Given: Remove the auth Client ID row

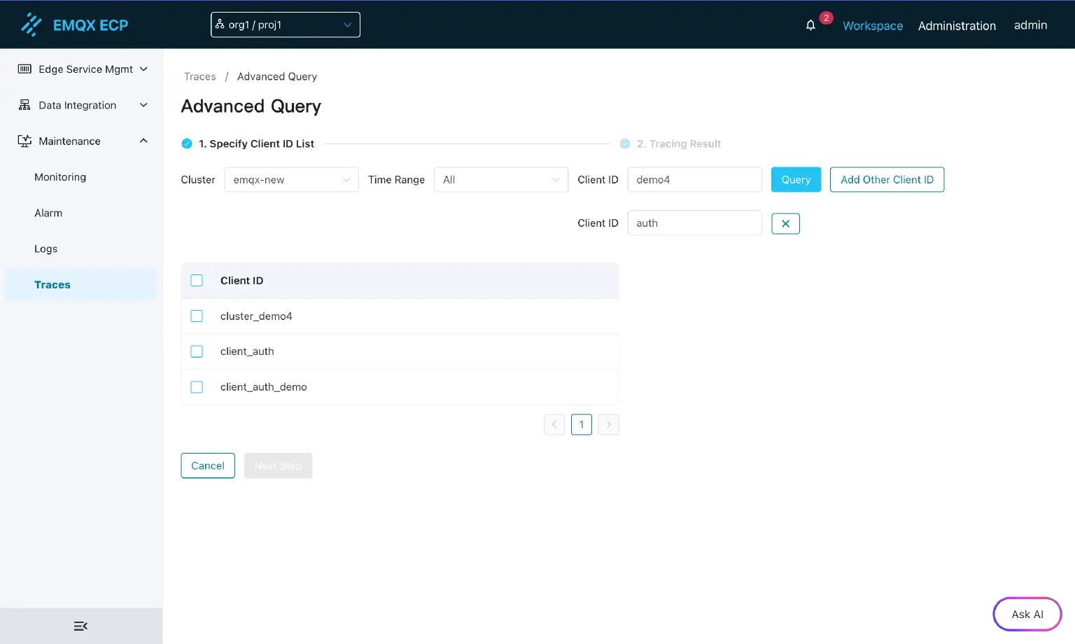Looking at the screenshot, I should pos(785,223).
